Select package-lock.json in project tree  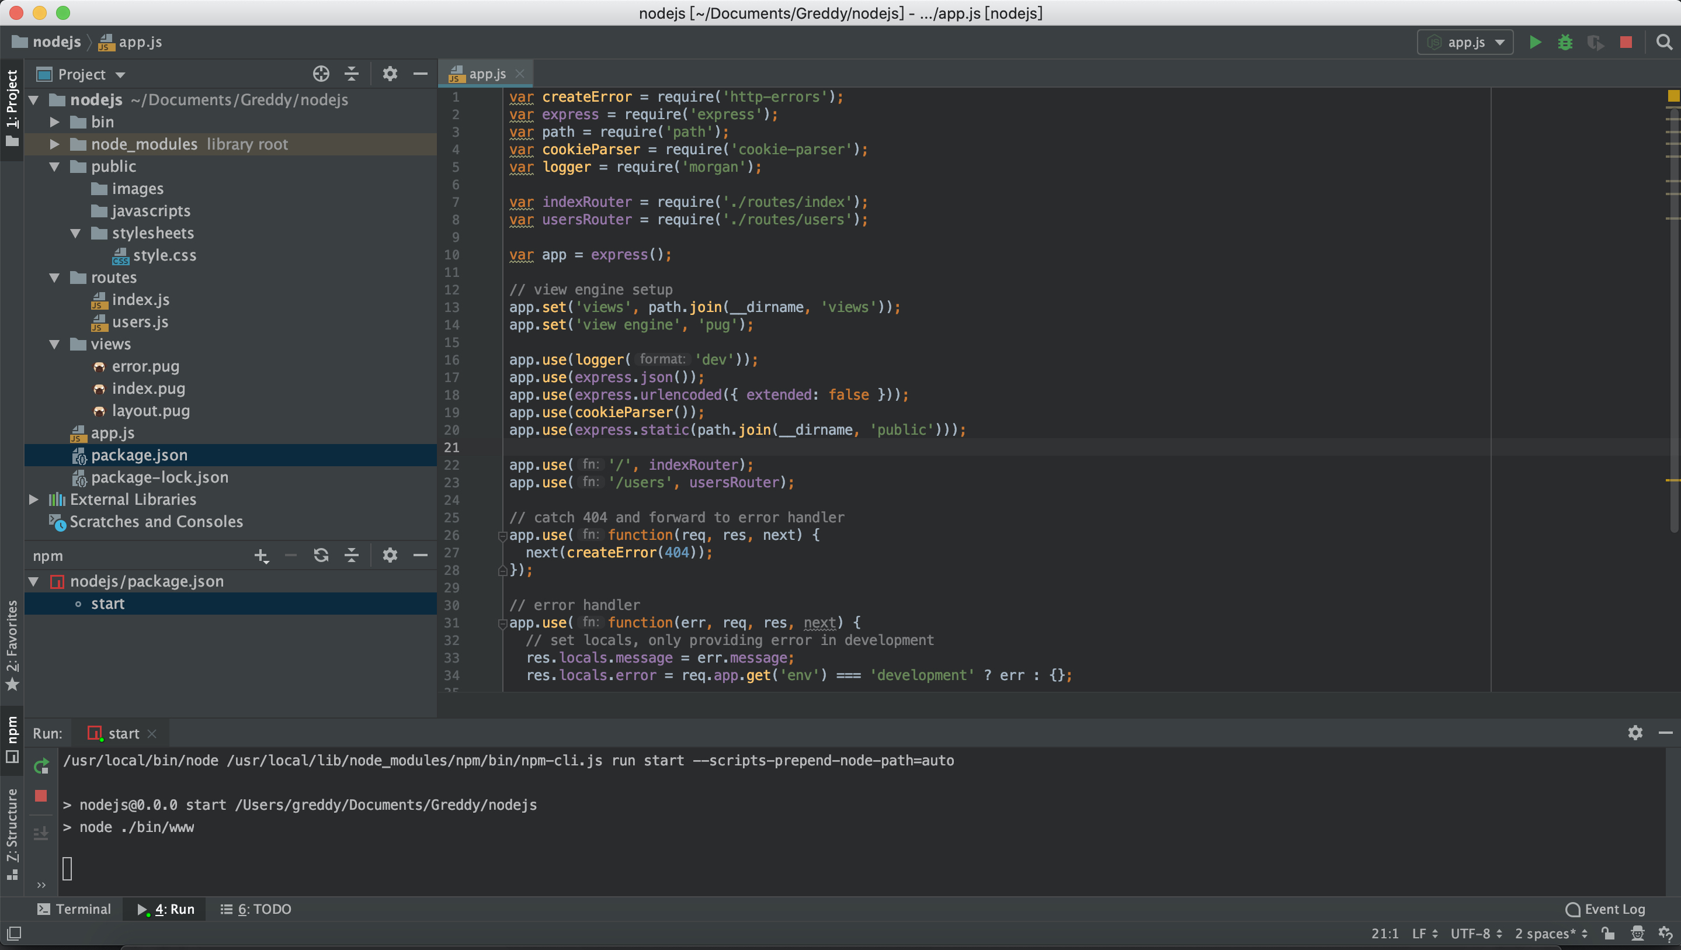click(x=159, y=477)
